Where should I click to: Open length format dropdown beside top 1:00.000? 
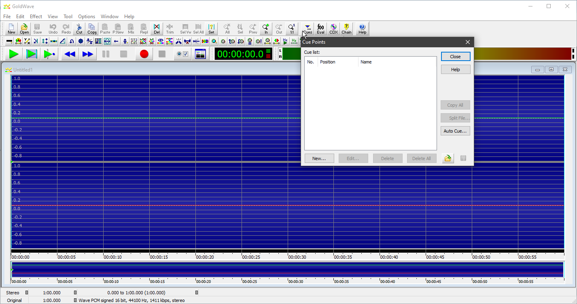pos(75,292)
